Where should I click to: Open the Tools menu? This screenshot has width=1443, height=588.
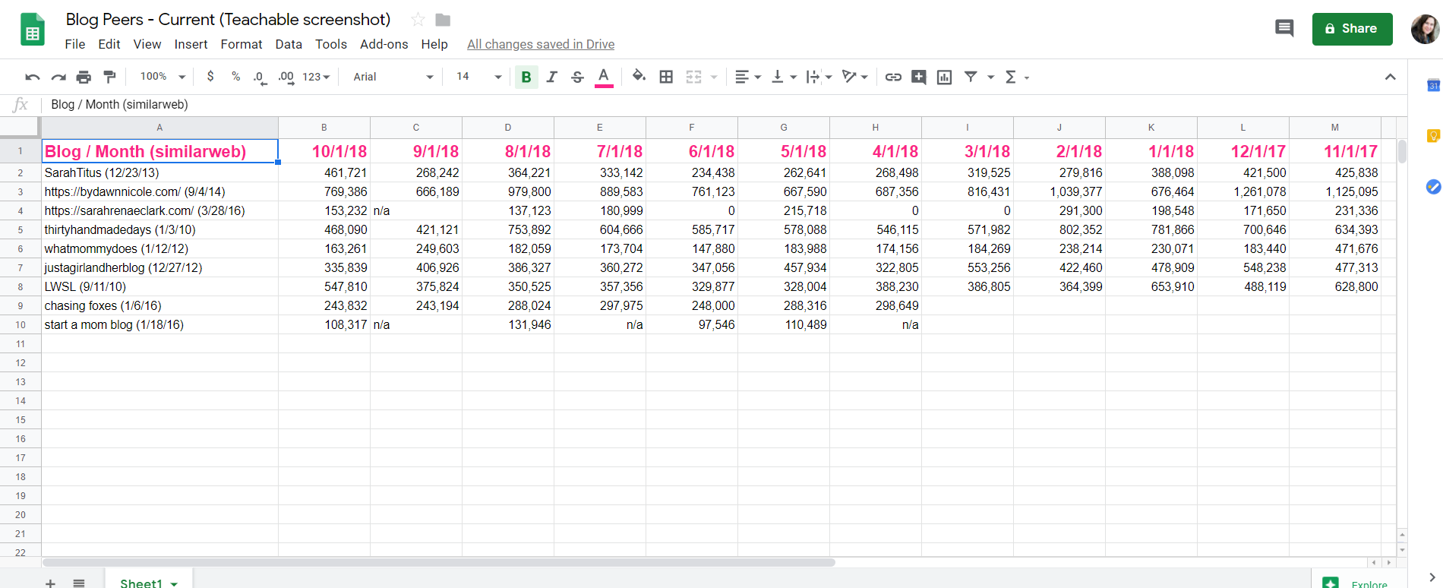(331, 44)
